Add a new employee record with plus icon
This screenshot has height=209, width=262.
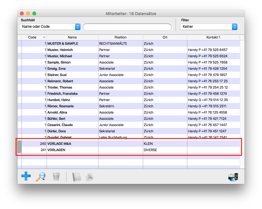(26, 176)
